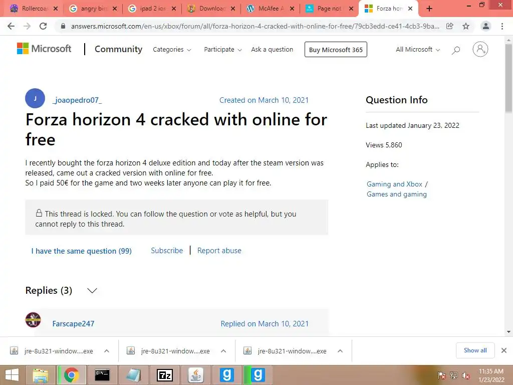
Task: Open a new tab with the plus button
Action: 429,9
